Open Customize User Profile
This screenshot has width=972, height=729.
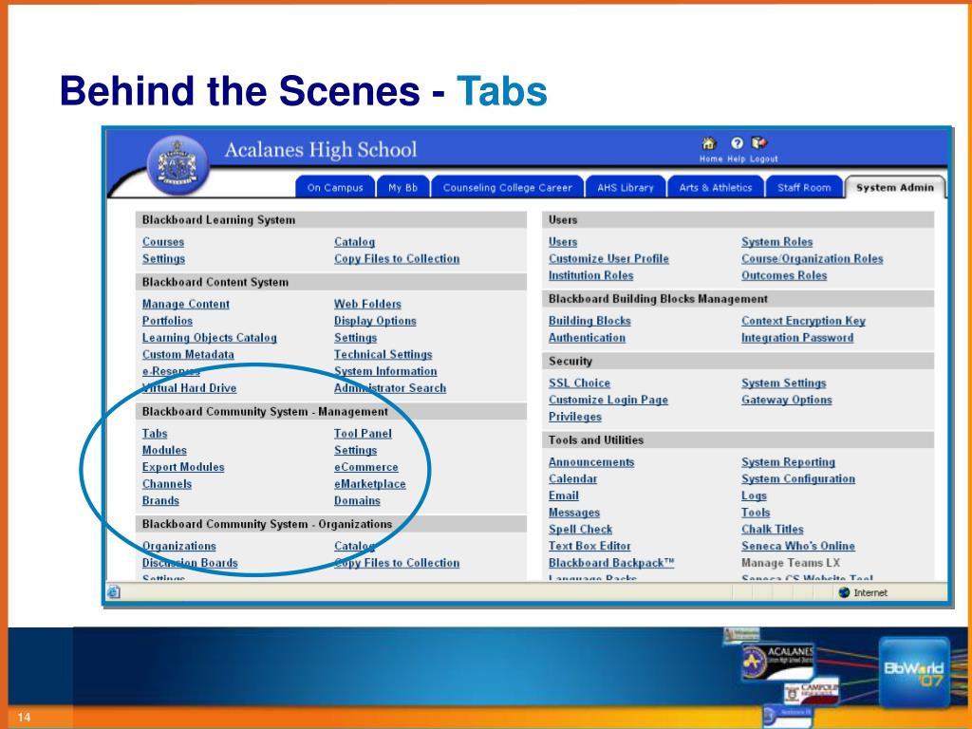pos(608,258)
